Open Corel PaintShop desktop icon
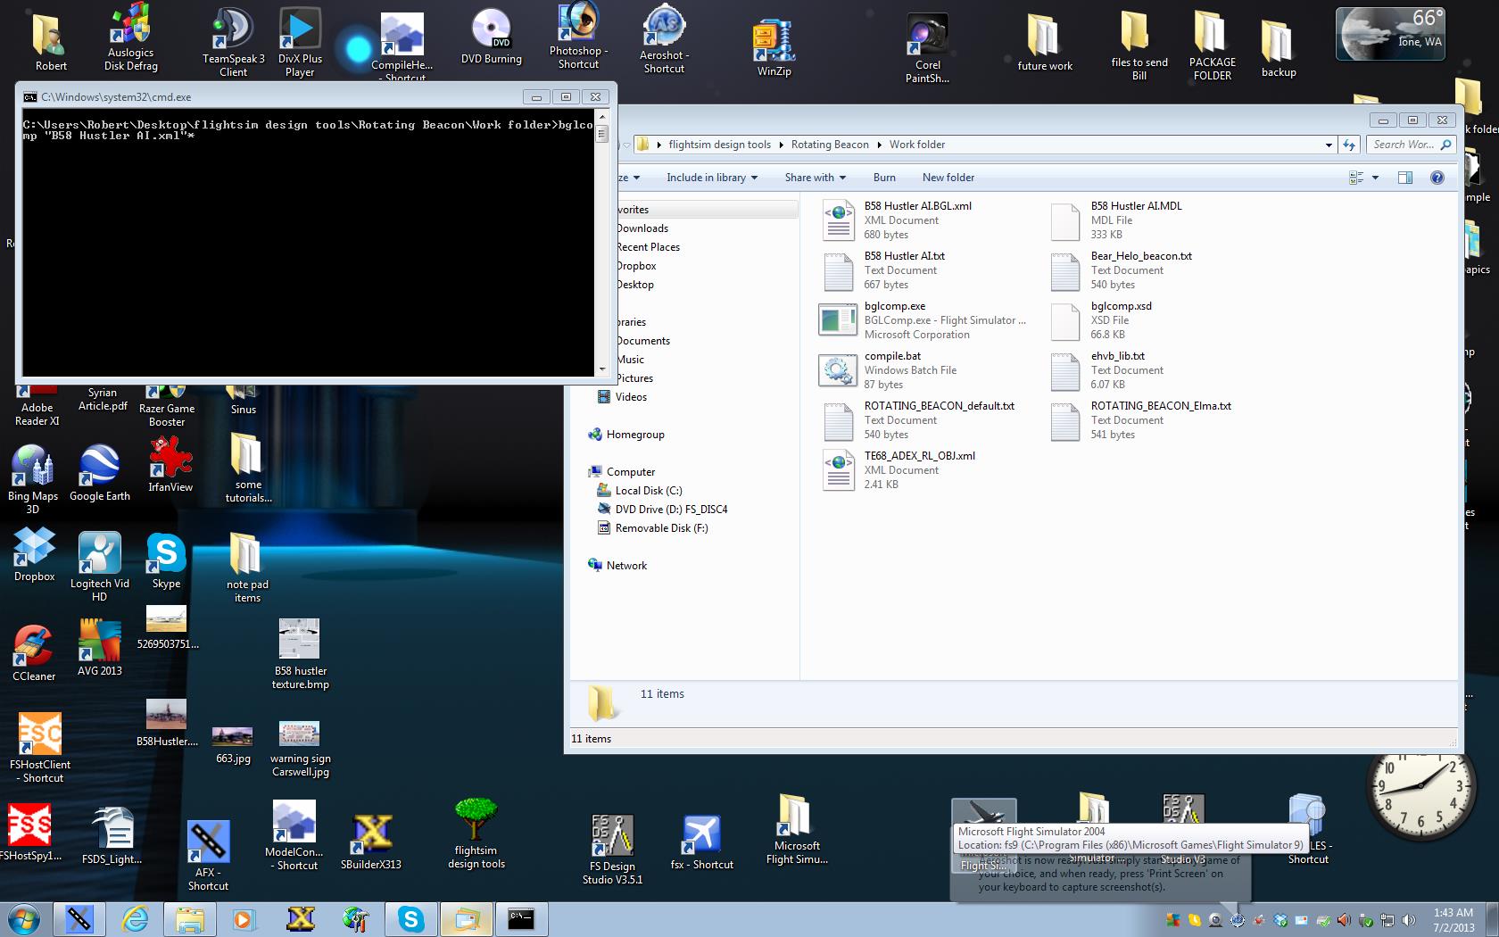 (x=927, y=50)
